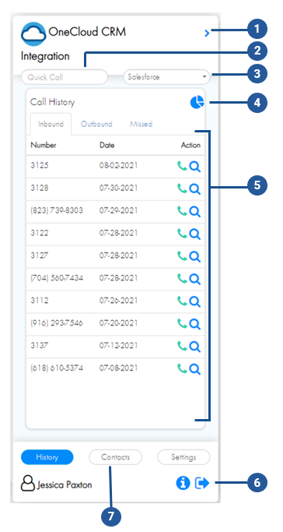Click the Number column header

44,145
